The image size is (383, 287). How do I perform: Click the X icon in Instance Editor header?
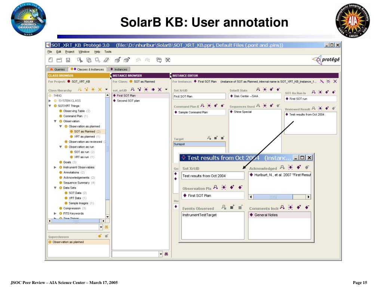(335, 81)
